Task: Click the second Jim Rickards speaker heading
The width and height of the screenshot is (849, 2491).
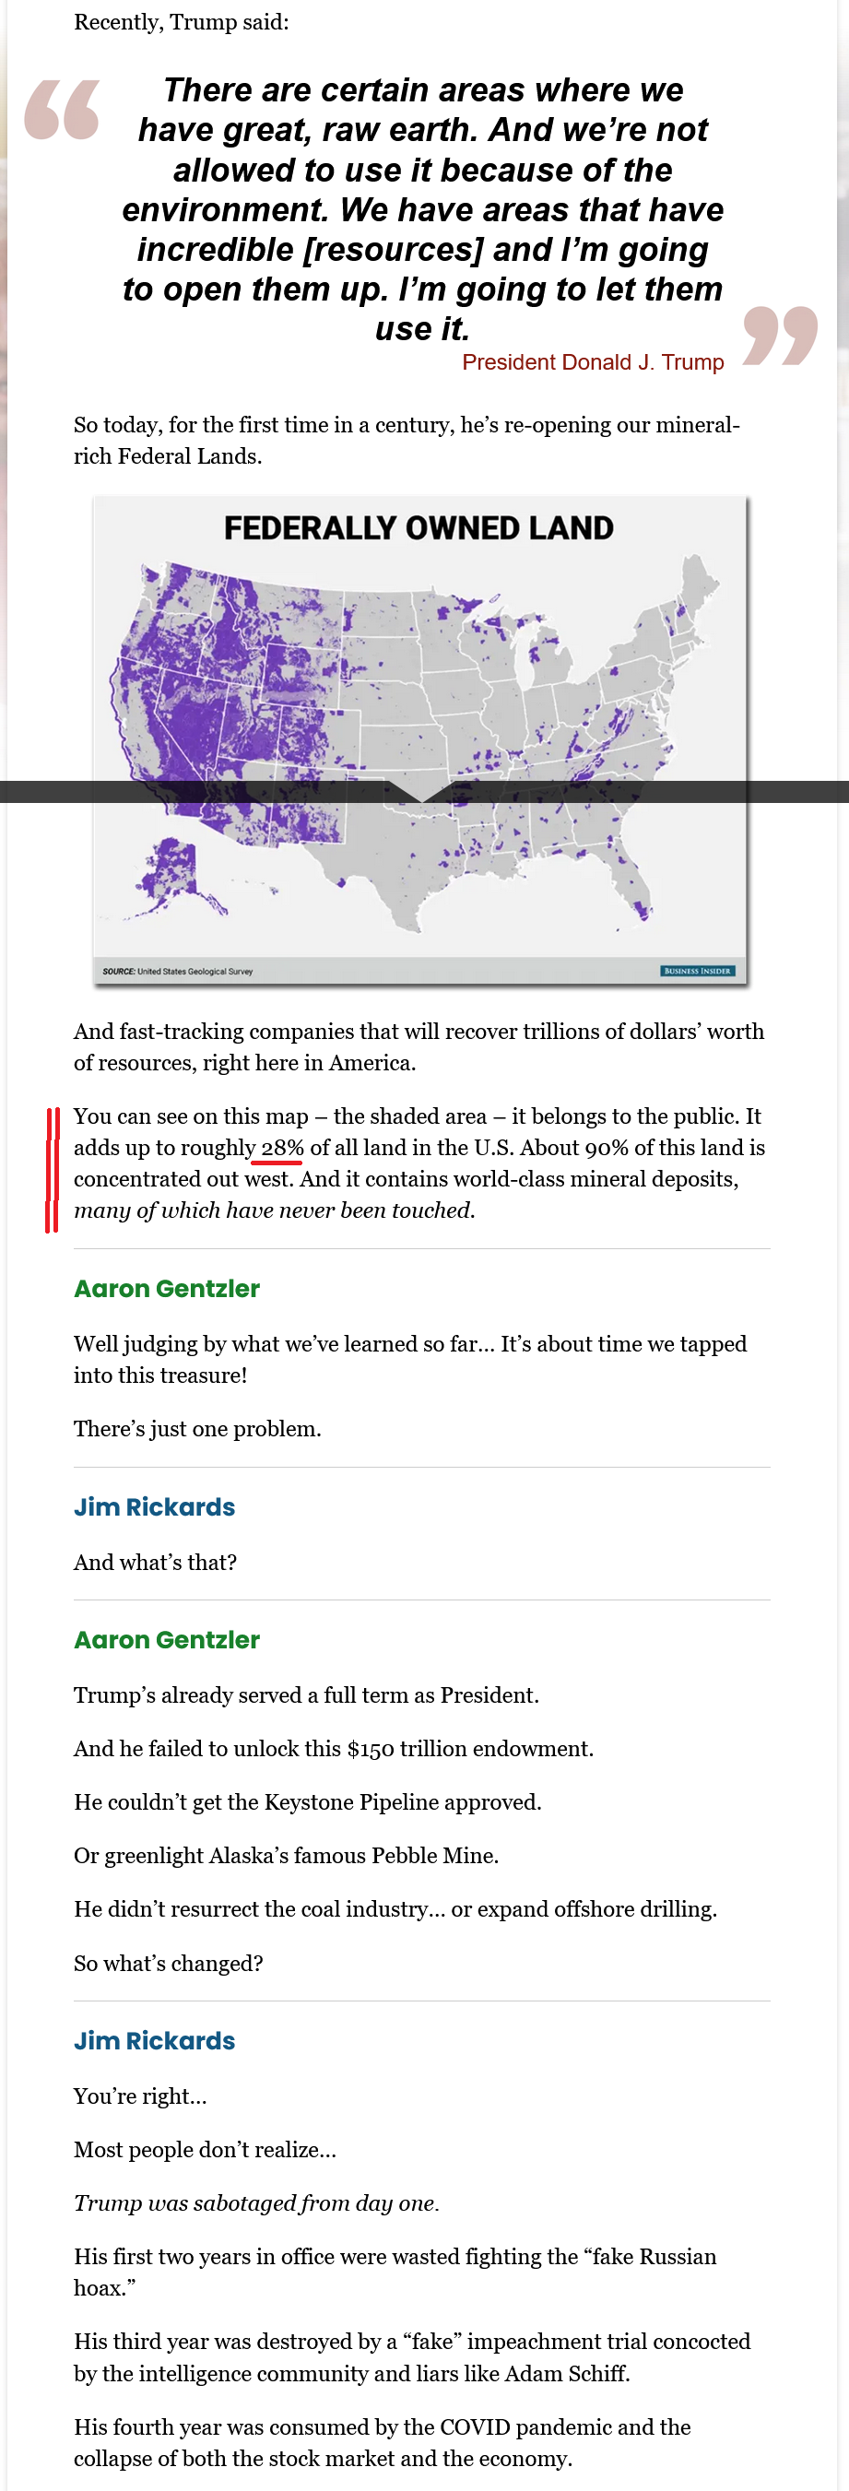Action: point(155,2040)
